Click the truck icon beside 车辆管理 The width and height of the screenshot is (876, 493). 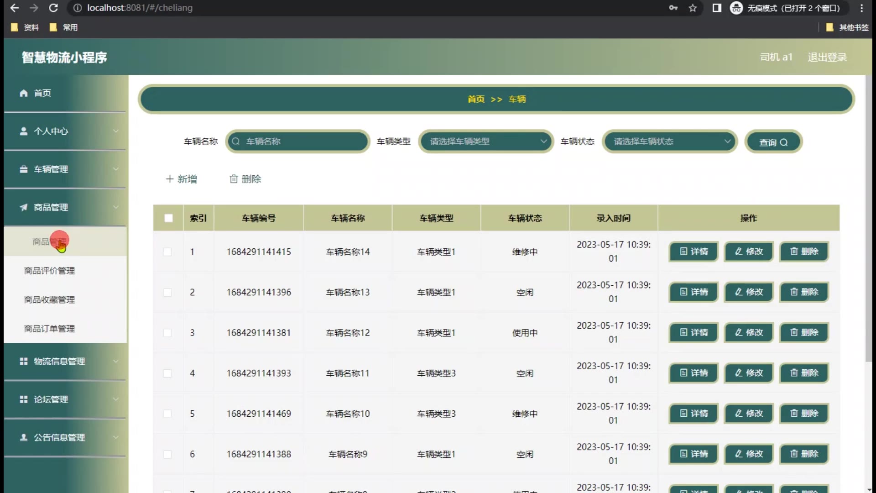click(24, 169)
